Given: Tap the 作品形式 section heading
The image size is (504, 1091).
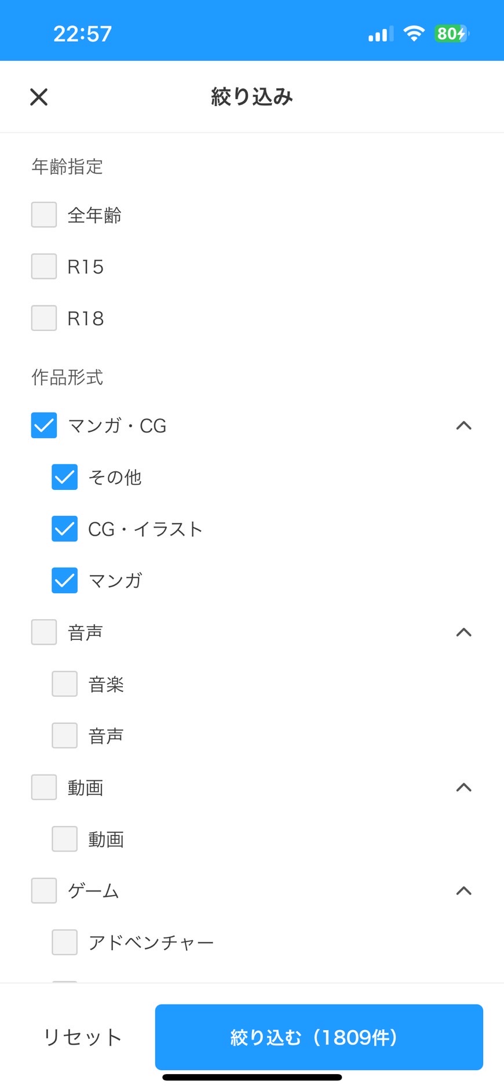Looking at the screenshot, I should [67, 377].
